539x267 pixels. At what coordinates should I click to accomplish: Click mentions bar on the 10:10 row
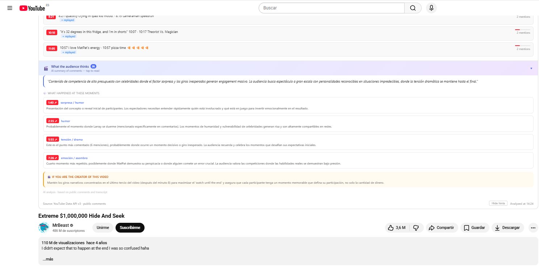tap(522, 29)
